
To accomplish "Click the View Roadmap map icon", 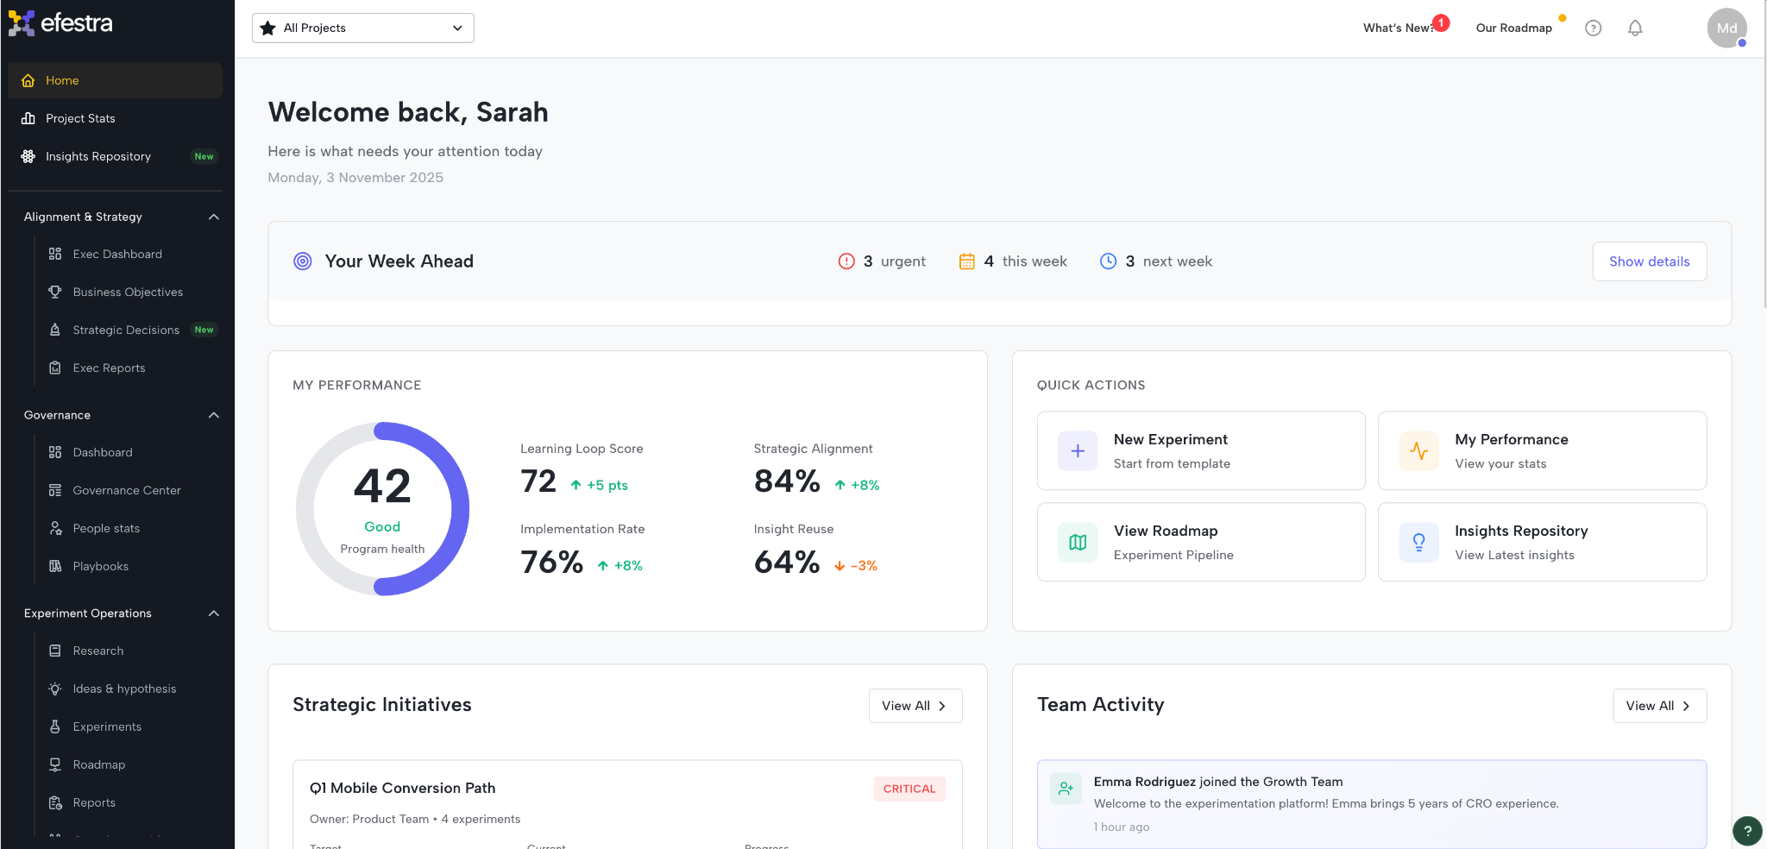I will click(1078, 543).
